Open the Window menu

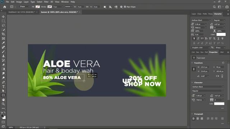click(65, 2)
